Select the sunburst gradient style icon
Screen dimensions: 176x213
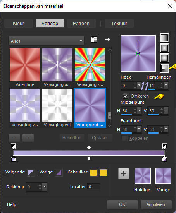pos(164,58)
